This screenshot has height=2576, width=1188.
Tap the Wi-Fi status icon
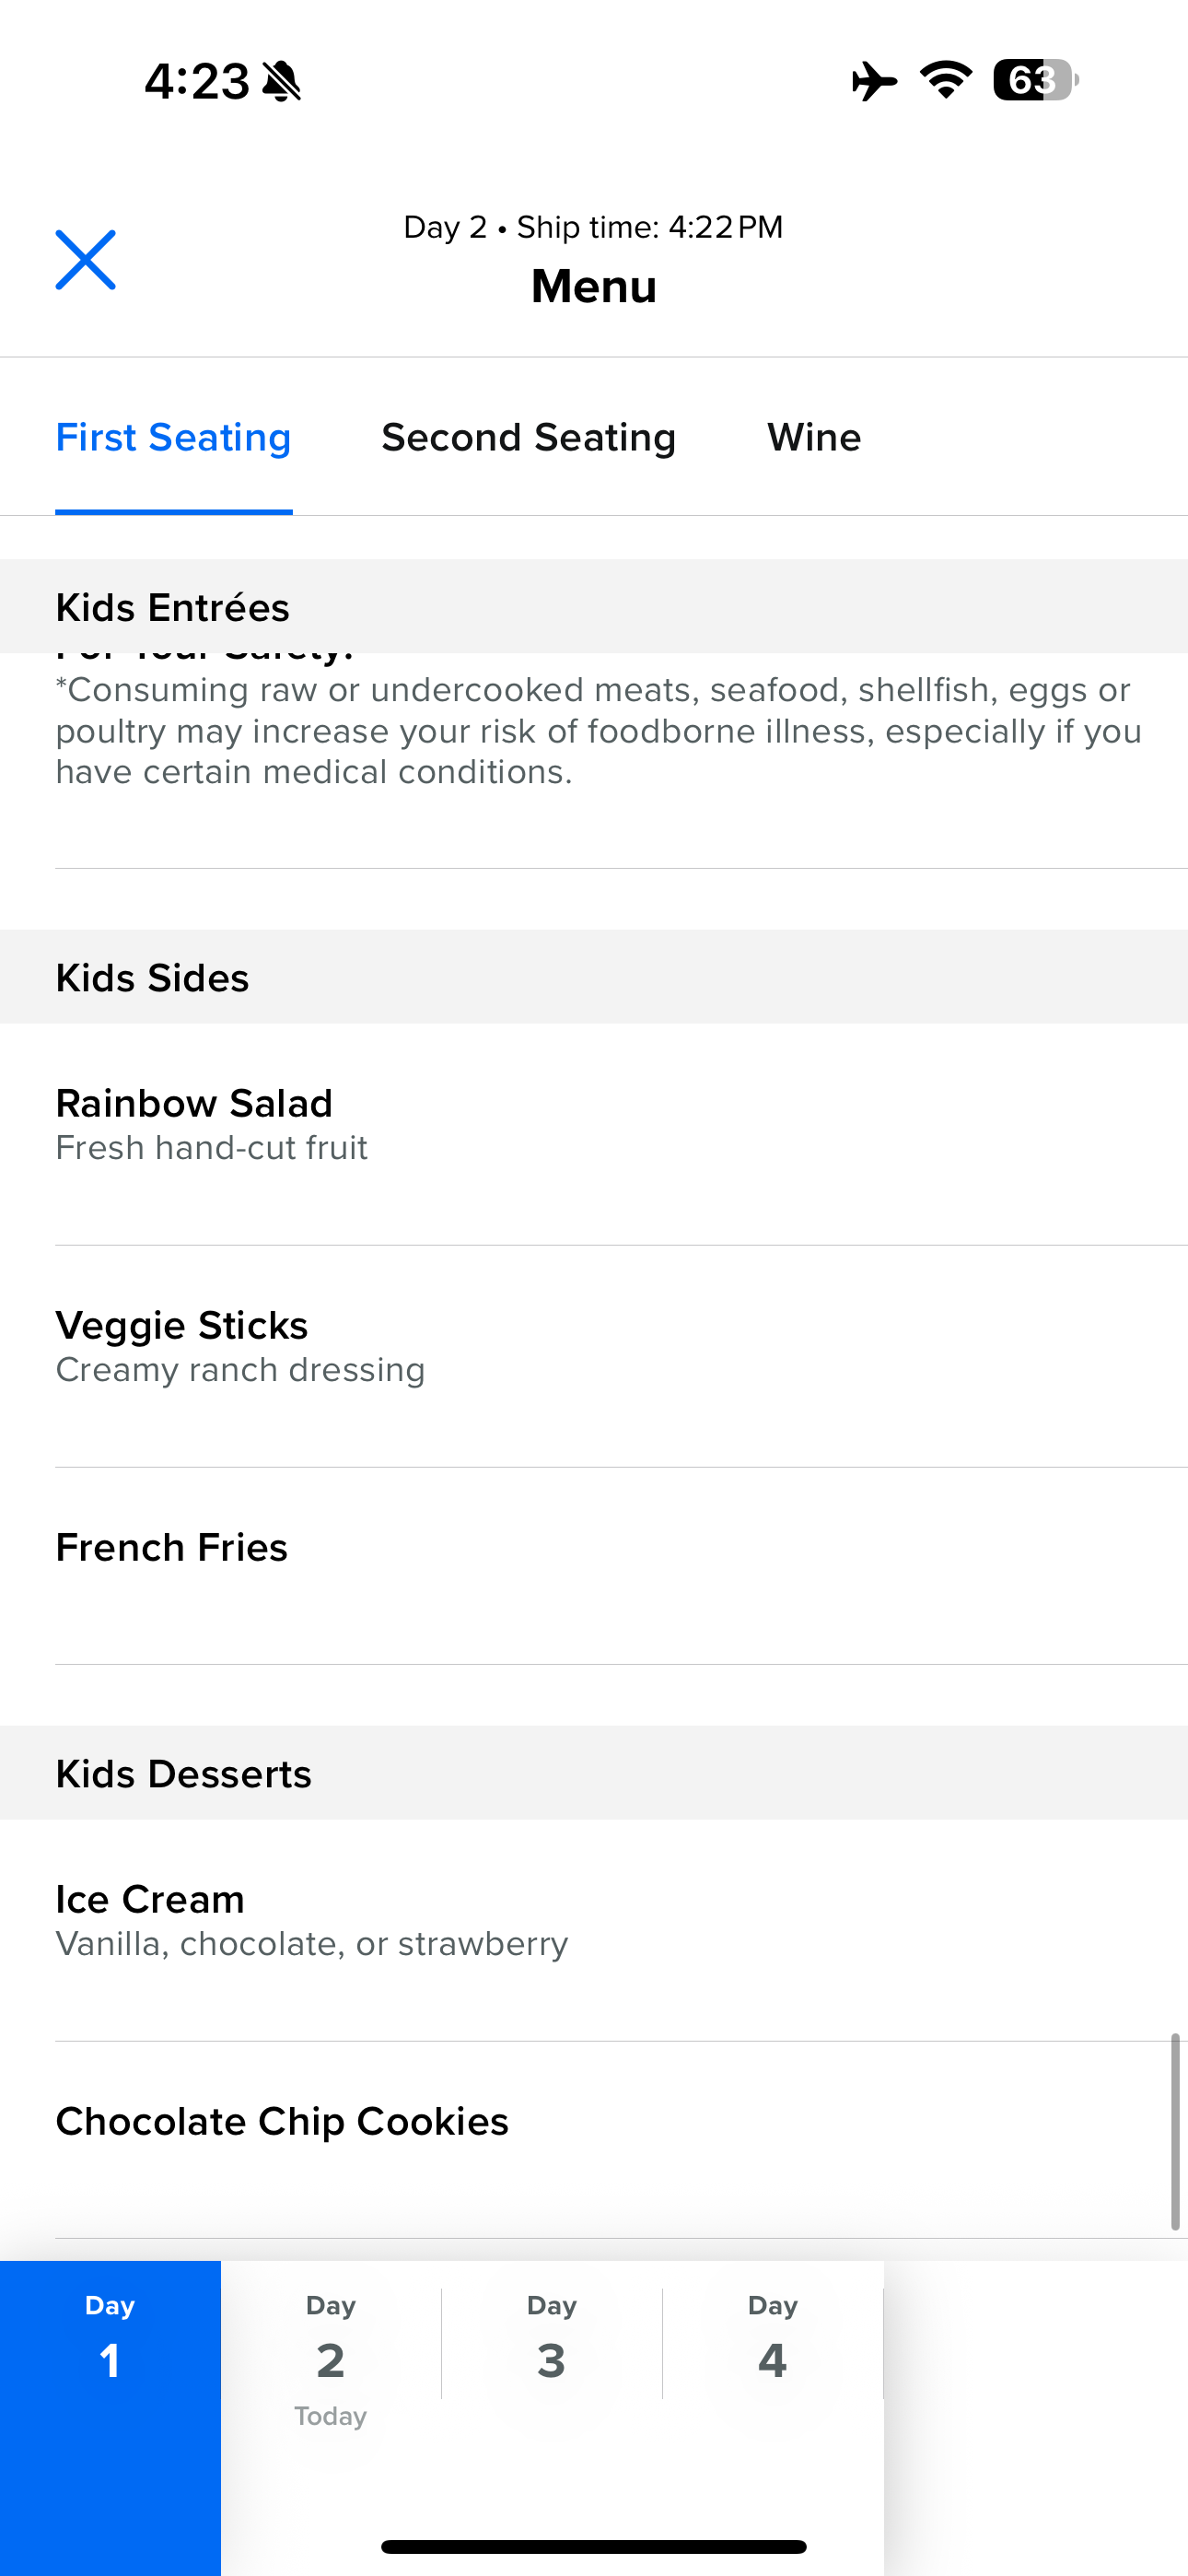[x=946, y=80]
